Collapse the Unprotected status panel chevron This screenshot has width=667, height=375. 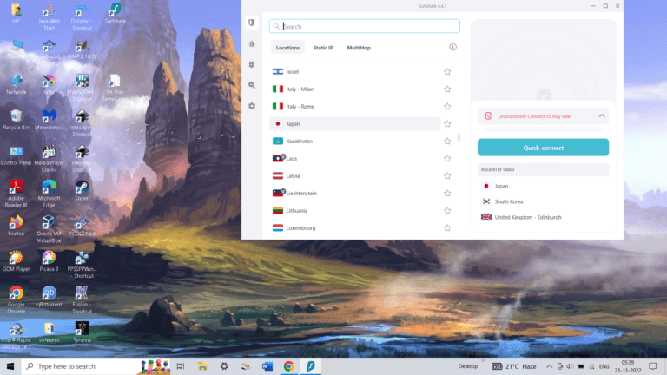coord(602,115)
